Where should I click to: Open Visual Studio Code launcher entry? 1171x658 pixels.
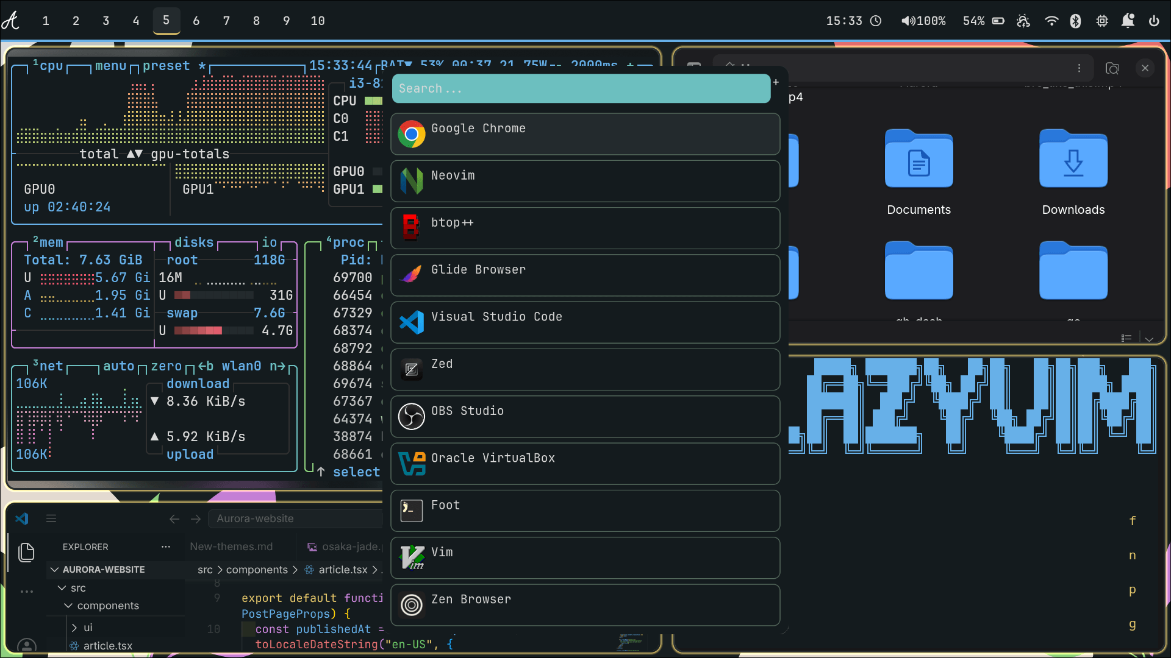[x=585, y=322]
